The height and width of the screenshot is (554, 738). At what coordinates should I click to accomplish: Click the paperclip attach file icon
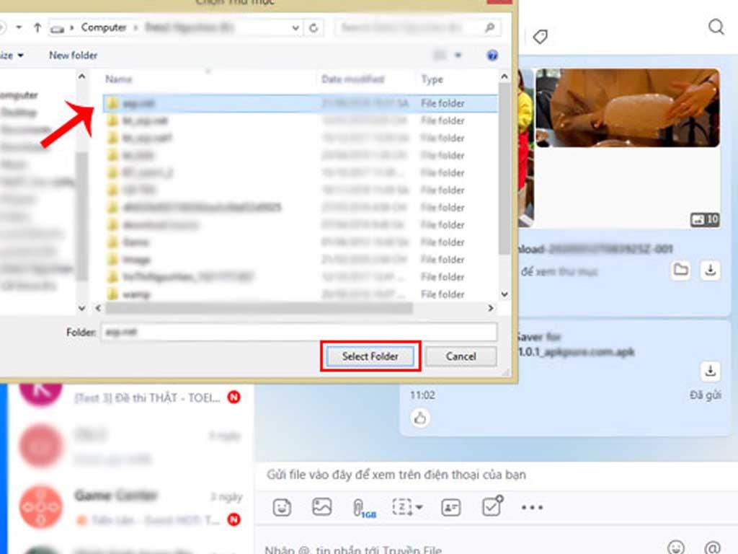[x=357, y=506]
